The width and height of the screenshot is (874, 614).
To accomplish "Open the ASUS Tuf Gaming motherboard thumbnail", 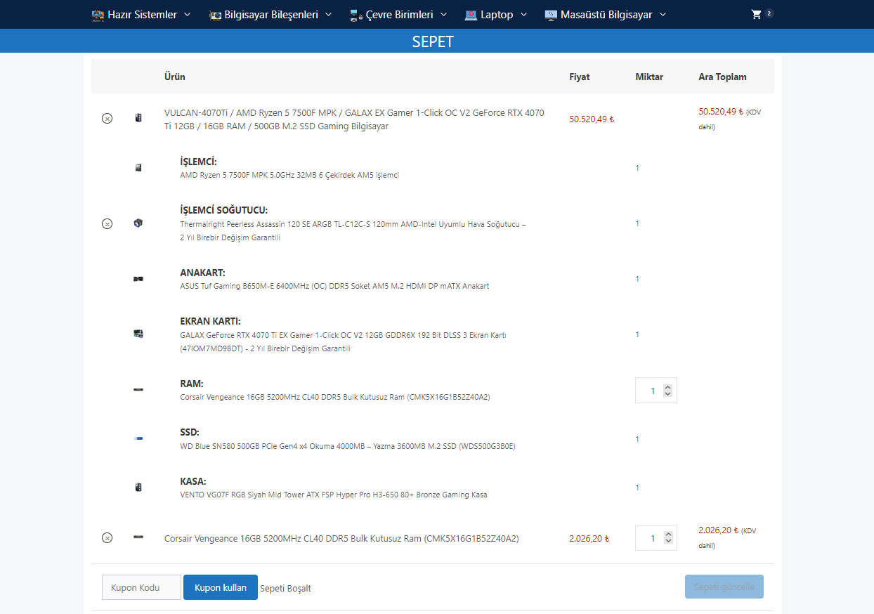I will (x=138, y=279).
